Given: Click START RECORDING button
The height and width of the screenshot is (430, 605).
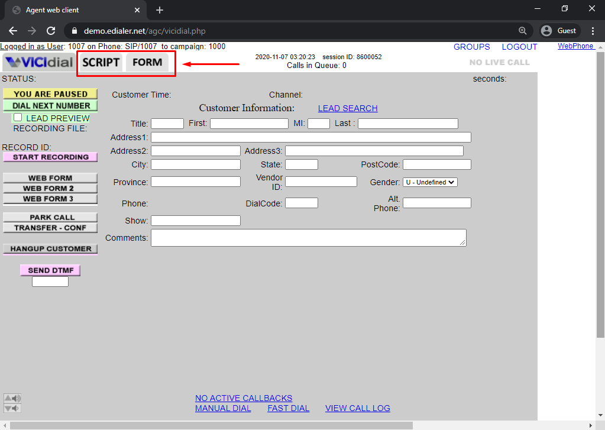Looking at the screenshot, I should pos(50,157).
